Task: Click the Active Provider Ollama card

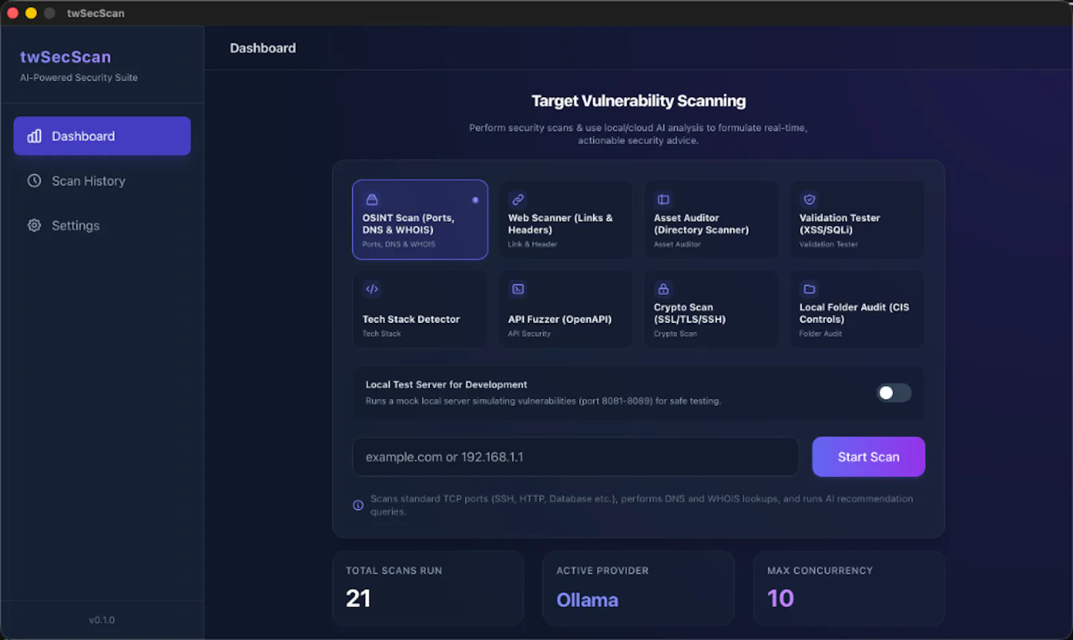Action: point(638,588)
